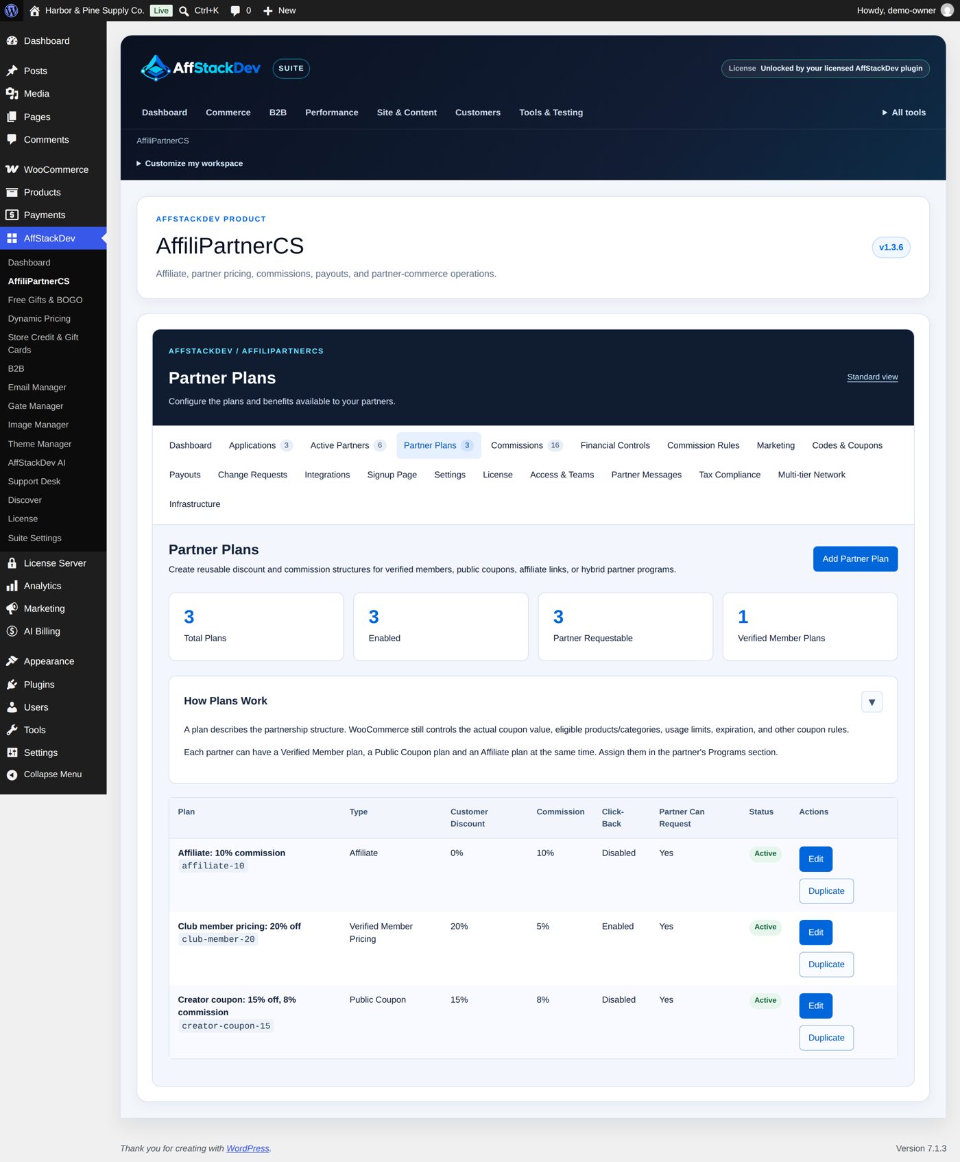
Task: Switch to the Commissions tab
Action: point(527,445)
